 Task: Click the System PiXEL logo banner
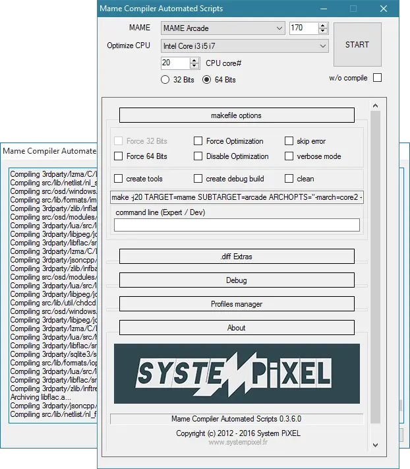coord(237,373)
